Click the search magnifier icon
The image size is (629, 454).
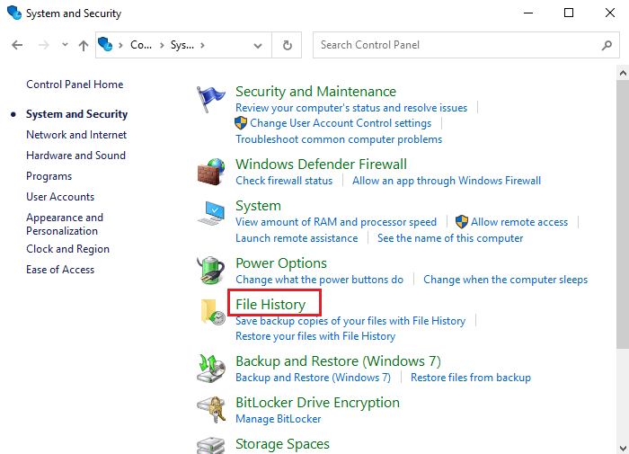point(607,45)
